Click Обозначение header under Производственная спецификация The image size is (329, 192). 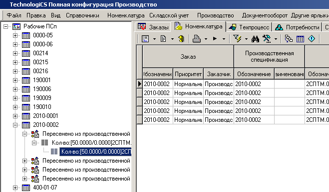(254, 74)
